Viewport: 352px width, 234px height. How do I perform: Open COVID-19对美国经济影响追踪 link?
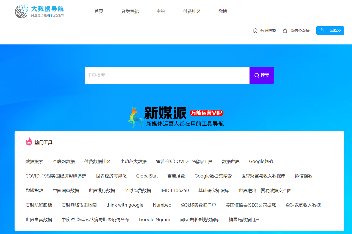[x=56, y=176]
